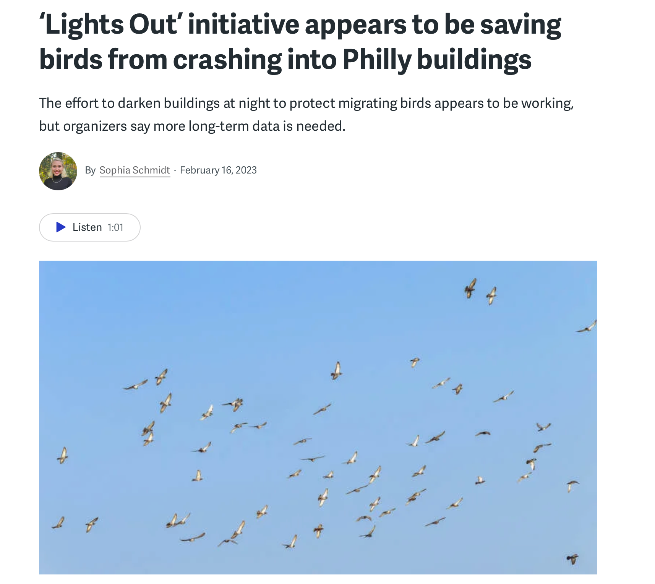Click the bird cut off at photo's right edge
The height and width of the screenshot is (584, 655).
click(587, 327)
